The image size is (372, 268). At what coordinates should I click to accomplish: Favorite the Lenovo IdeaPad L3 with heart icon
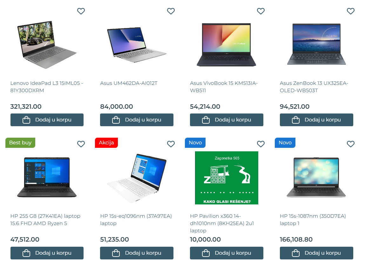[x=81, y=11]
